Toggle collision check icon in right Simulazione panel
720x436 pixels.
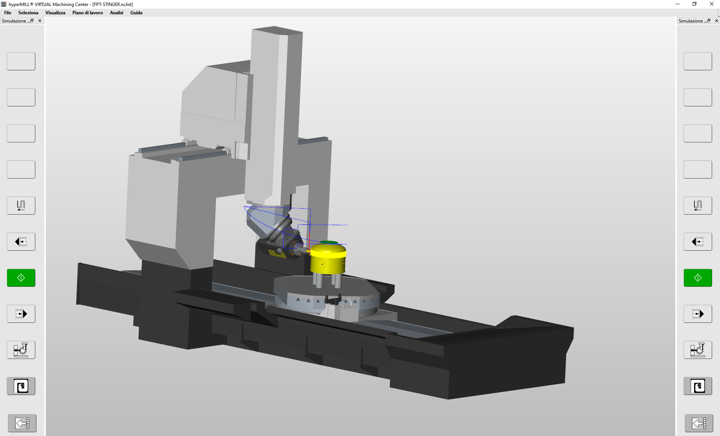[x=698, y=350]
